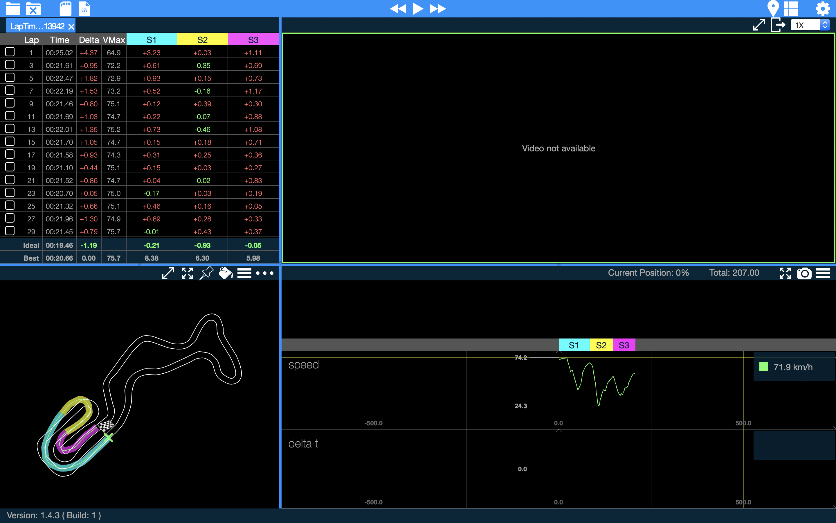Image resolution: width=836 pixels, height=523 pixels.
Task: Click the fast-forward playback button
Action: (x=438, y=8)
